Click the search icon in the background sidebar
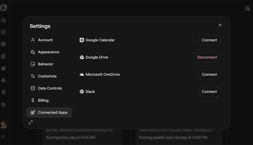 [x=4, y=20]
